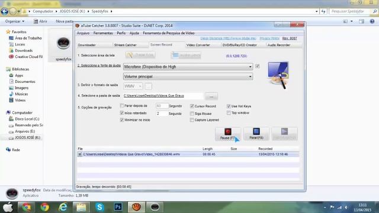Switch to Downloader tab
Image resolution: width=379 pixels, height=213 pixels.
click(95, 45)
